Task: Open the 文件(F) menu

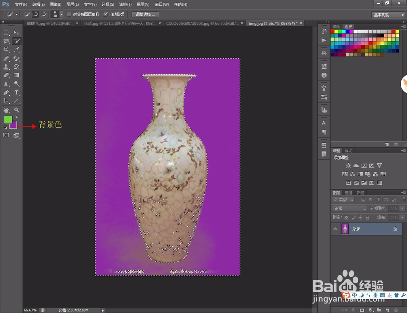Action: pos(21,4)
